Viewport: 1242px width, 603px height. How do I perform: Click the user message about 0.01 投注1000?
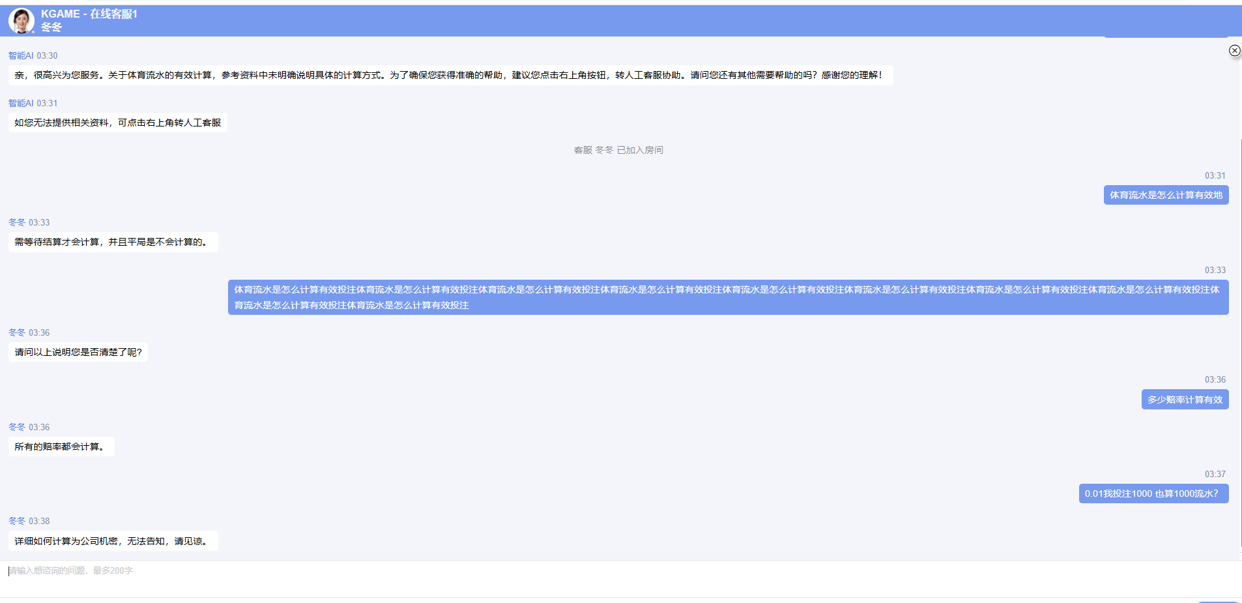(1153, 494)
